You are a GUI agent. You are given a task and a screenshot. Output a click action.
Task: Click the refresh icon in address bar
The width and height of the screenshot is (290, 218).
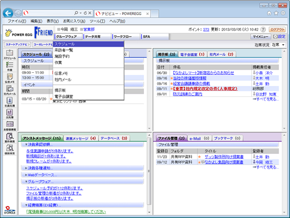pos(85,13)
